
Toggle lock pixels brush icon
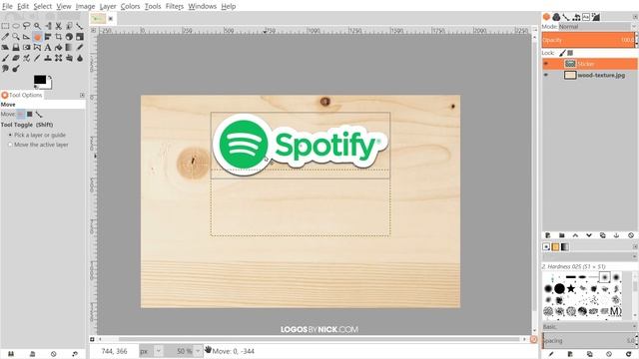coord(562,53)
